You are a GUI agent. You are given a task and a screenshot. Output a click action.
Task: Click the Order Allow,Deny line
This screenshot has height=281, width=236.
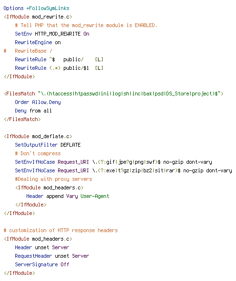pos(38,102)
